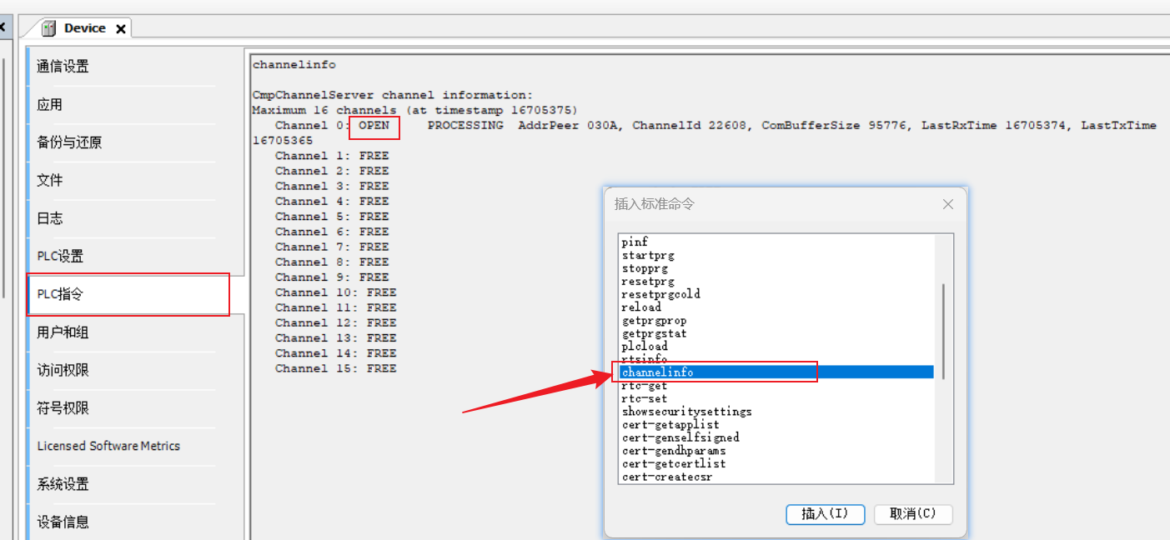Cancel the dialog with 取消(C)

(x=913, y=514)
